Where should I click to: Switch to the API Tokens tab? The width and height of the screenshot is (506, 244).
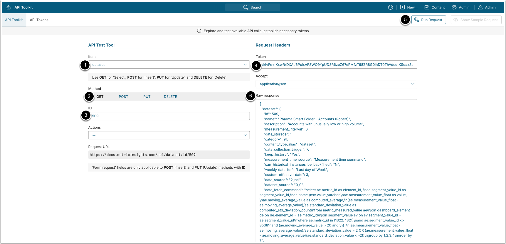(x=39, y=20)
